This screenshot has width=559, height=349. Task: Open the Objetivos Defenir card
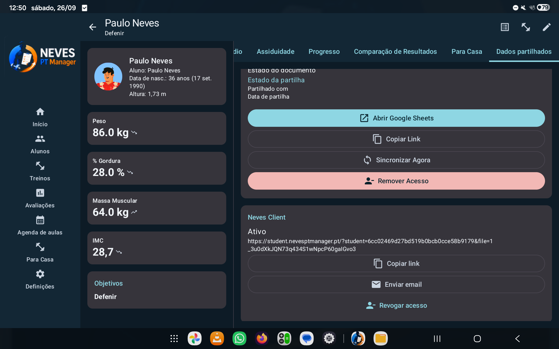tap(157, 290)
